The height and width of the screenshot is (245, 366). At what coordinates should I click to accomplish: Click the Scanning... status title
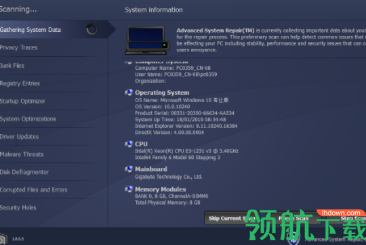tap(18, 9)
